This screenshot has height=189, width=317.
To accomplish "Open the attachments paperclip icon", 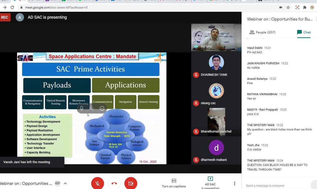I will click(x=57, y=183).
